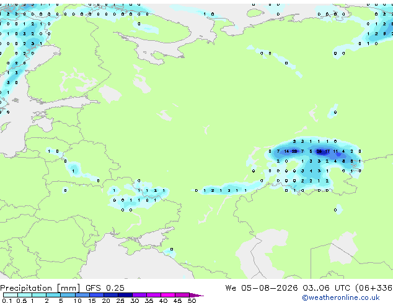Click the legend label "25"

point(120,301)
